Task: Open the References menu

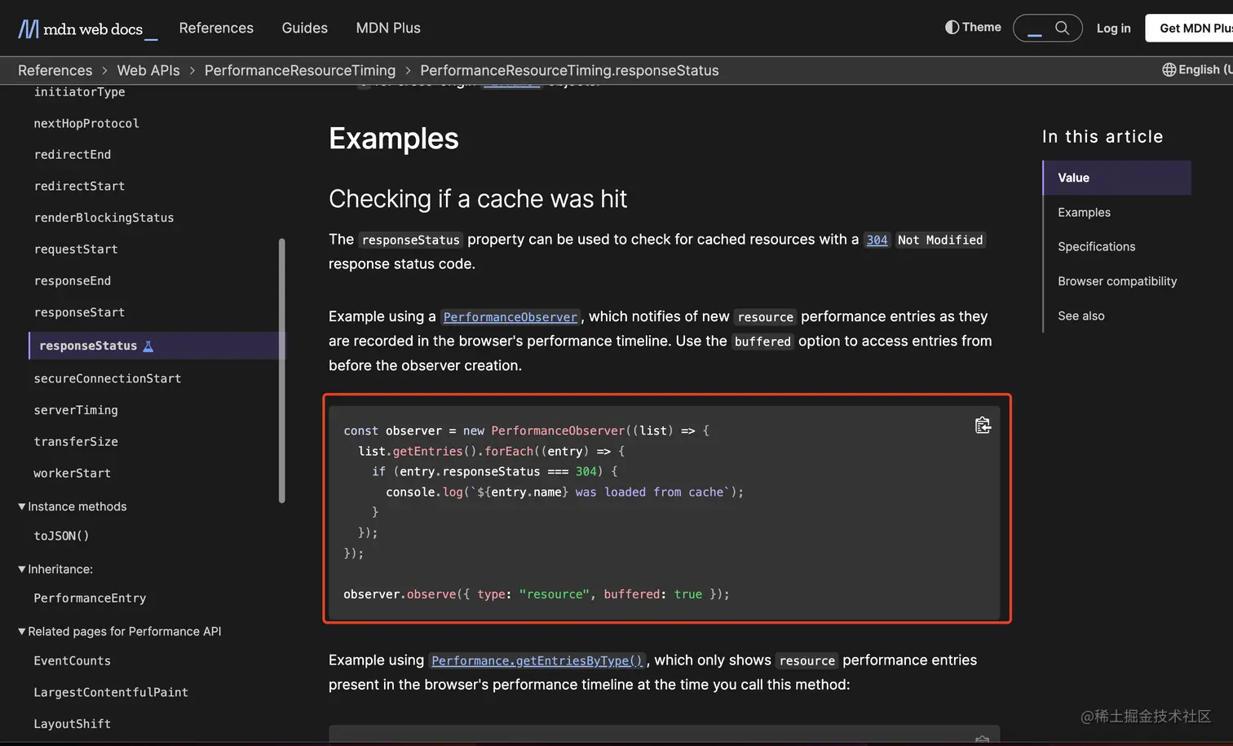Action: tap(216, 28)
